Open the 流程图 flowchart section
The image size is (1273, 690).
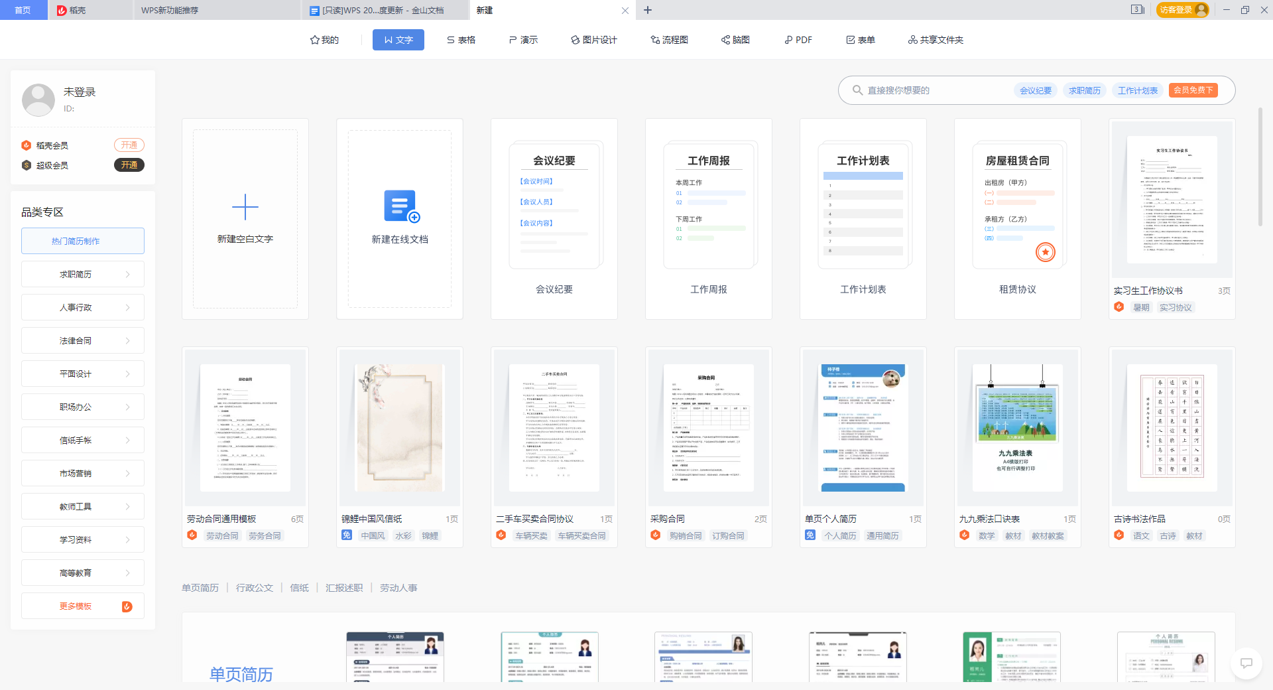[669, 40]
